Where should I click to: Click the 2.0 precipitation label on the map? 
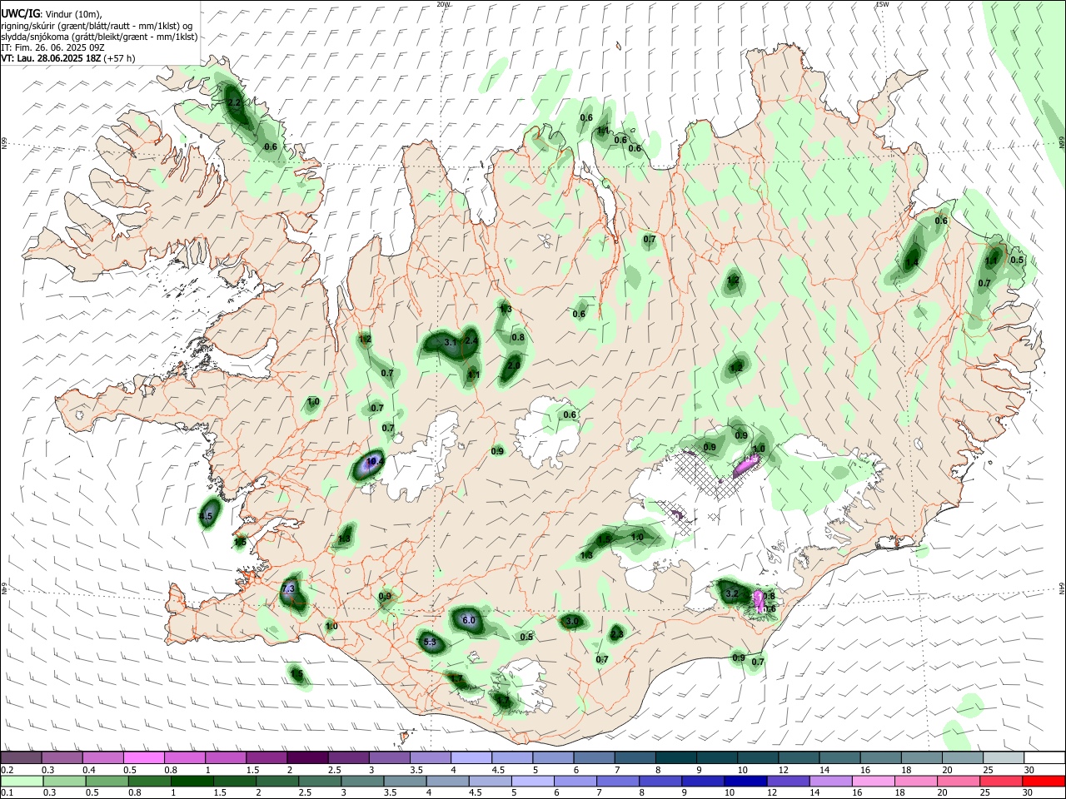tap(514, 365)
